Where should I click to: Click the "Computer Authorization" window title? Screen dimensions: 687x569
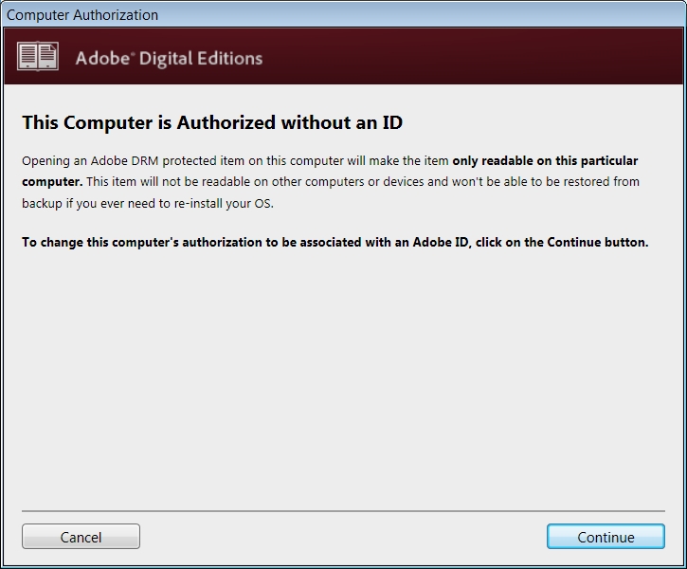pos(83,15)
